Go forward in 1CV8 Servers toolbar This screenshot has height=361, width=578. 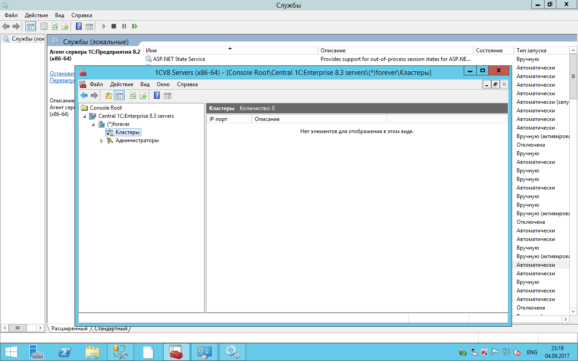pyautogui.click(x=94, y=95)
